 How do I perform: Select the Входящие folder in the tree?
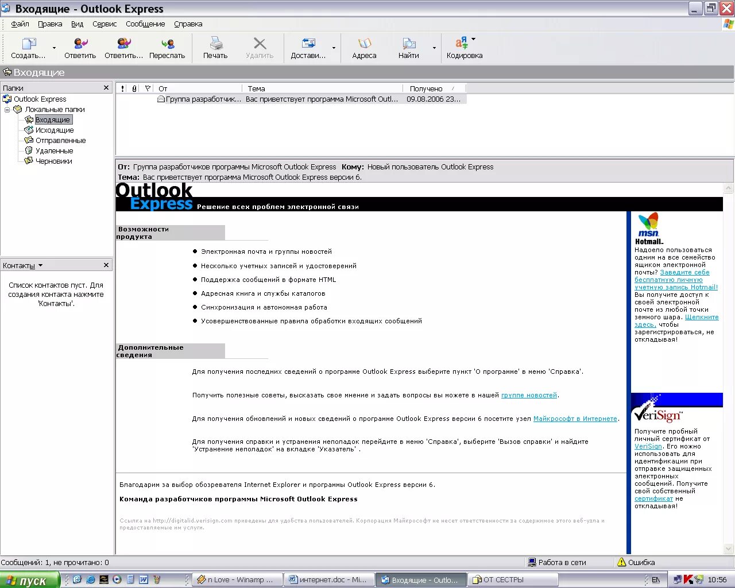(53, 119)
